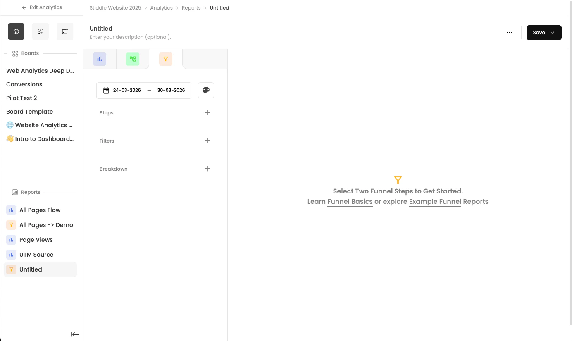The width and height of the screenshot is (572, 341).
Task: Click the compass explore icon in sidebar
Action: click(16, 31)
